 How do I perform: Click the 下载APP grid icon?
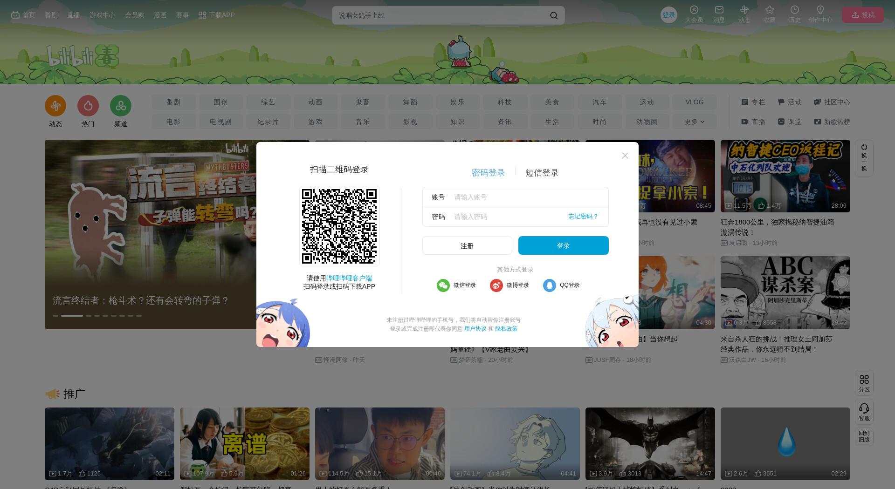point(202,15)
